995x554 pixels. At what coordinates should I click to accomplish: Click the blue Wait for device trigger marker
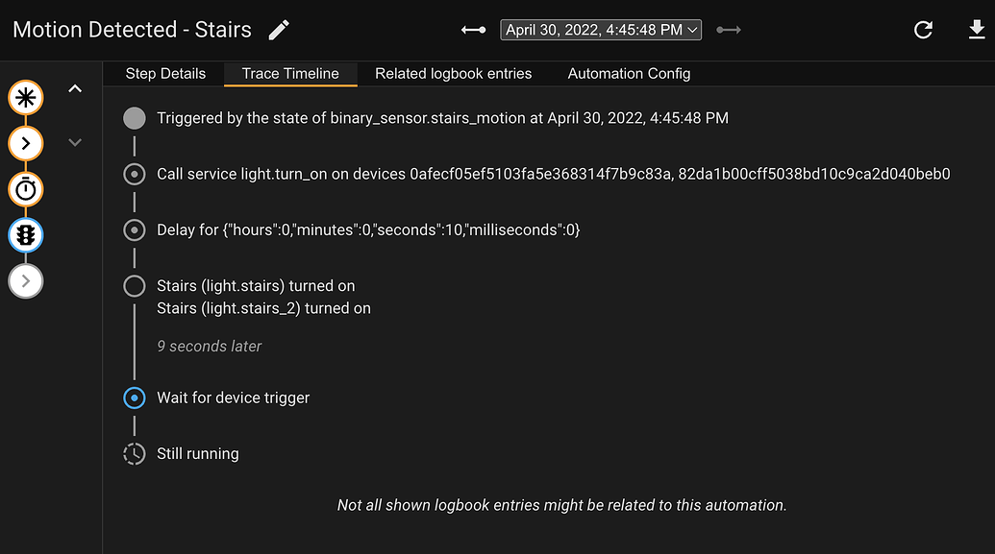(135, 397)
